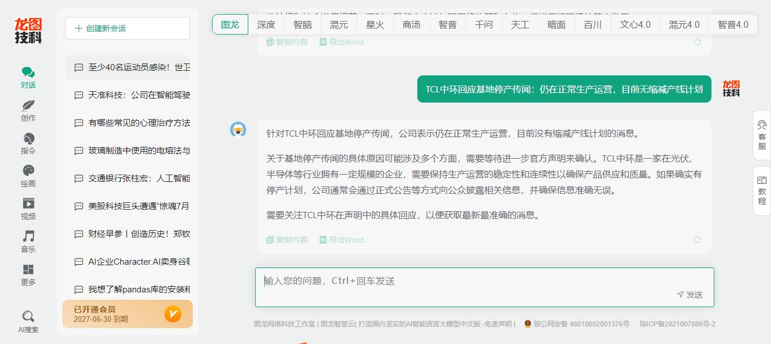Image resolution: width=771 pixels, height=344 pixels.
Task: Click the 已开通会员 membership banner
Action: pyautogui.click(x=128, y=314)
